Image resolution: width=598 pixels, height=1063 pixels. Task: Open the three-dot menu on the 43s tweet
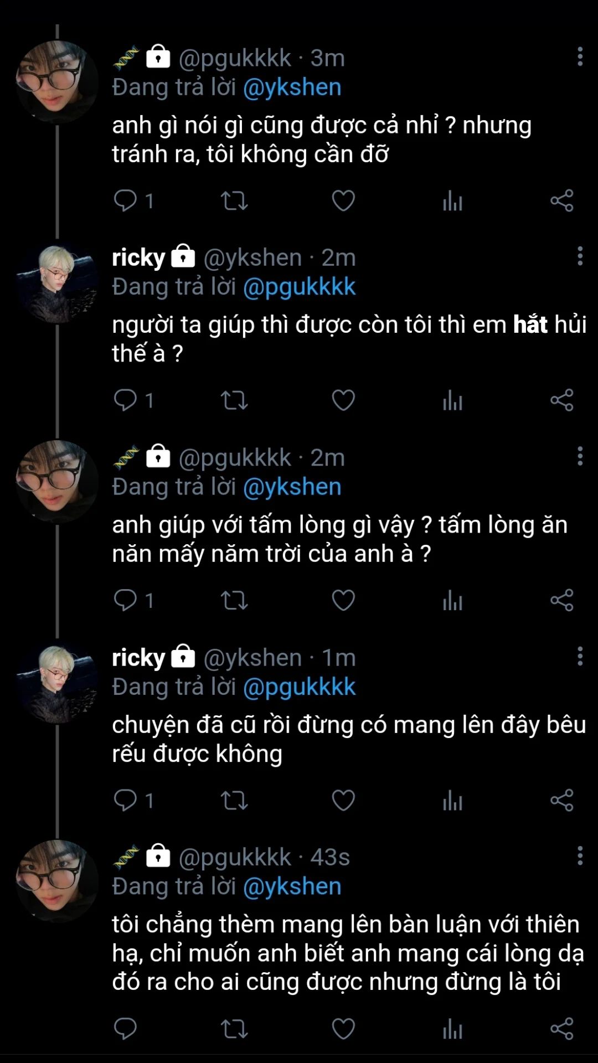point(580,856)
